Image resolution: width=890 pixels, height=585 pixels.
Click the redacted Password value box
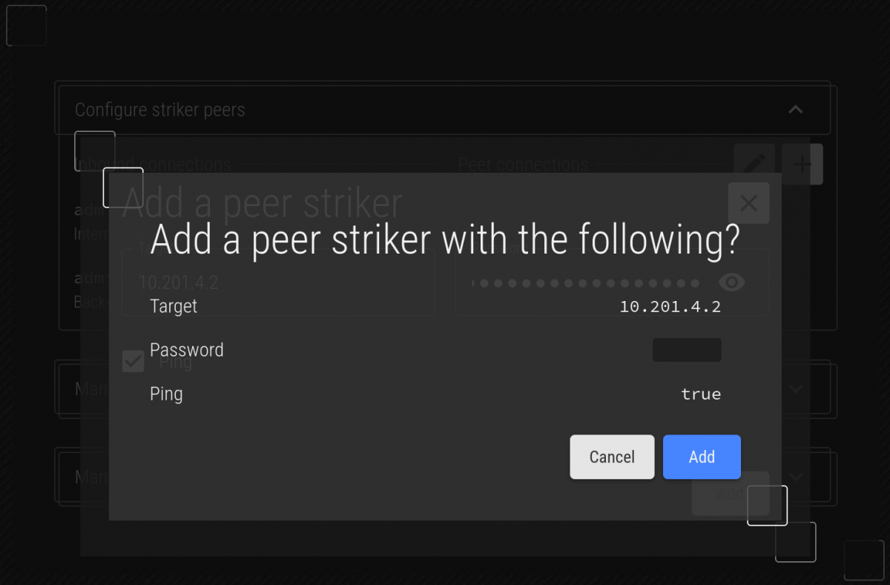point(687,350)
